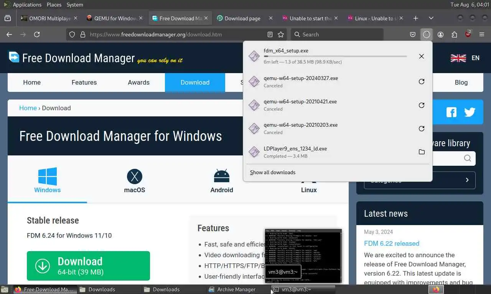Click the Home breadcrumb link
The height and width of the screenshot is (294, 491).
(28, 108)
